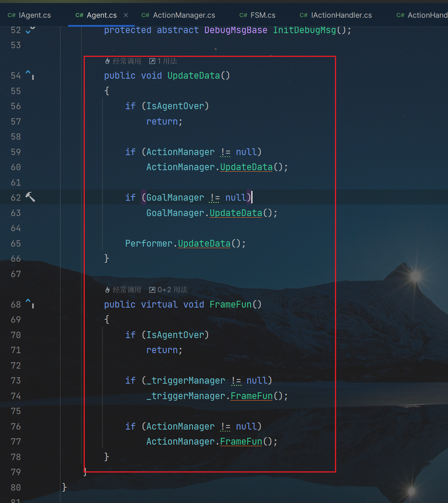Click the FrameFun method name in its declaration
448x503 pixels.
point(230,305)
